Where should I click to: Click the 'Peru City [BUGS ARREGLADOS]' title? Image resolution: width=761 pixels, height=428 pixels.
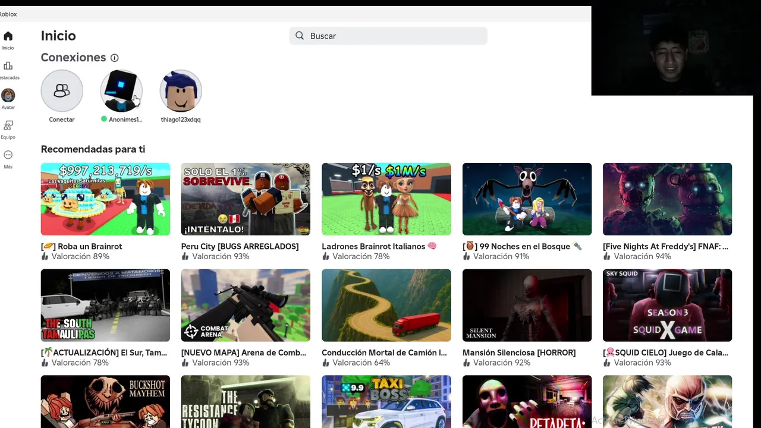click(x=240, y=246)
